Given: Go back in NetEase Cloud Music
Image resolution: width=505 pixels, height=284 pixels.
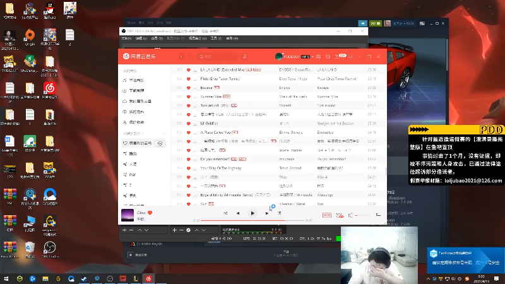Looking at the screenshot, I should (x=181, y=56).
